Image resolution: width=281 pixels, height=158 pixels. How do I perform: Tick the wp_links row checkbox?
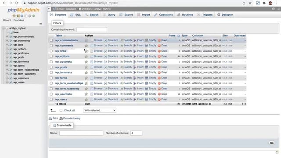51,51
